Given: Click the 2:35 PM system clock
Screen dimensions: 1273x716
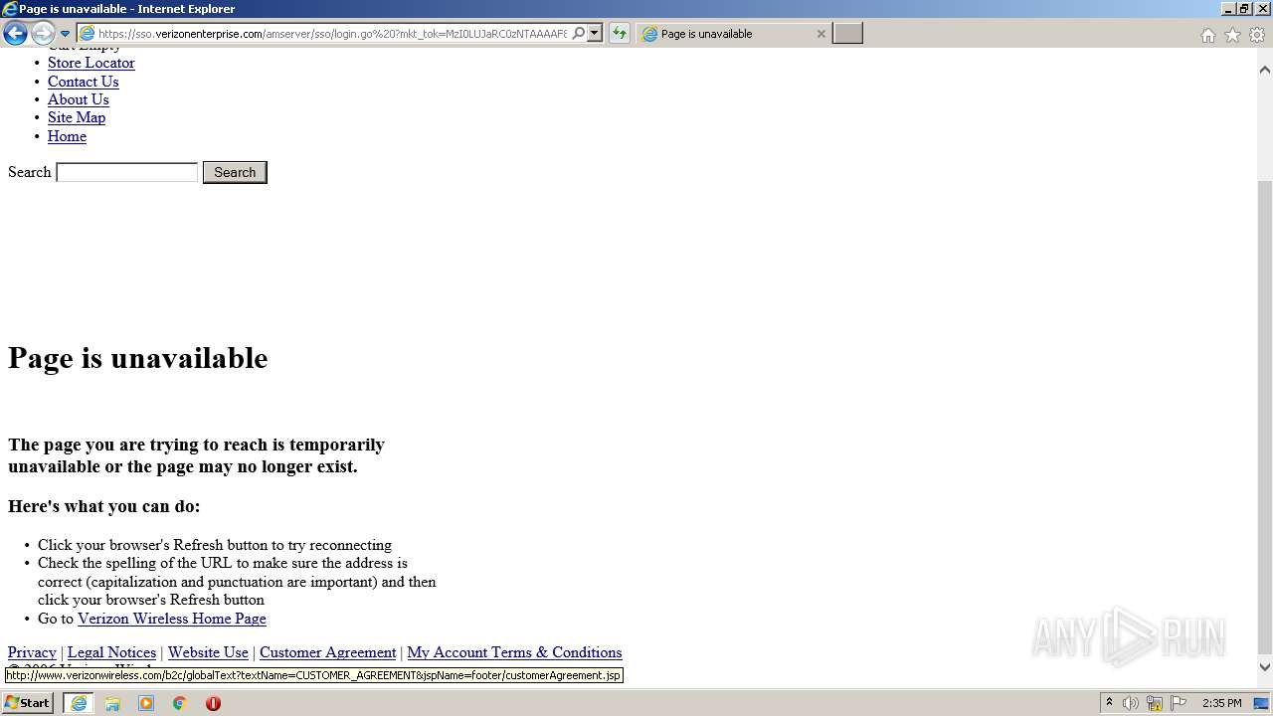Looking at the screenshot, I should (1221, 703).
